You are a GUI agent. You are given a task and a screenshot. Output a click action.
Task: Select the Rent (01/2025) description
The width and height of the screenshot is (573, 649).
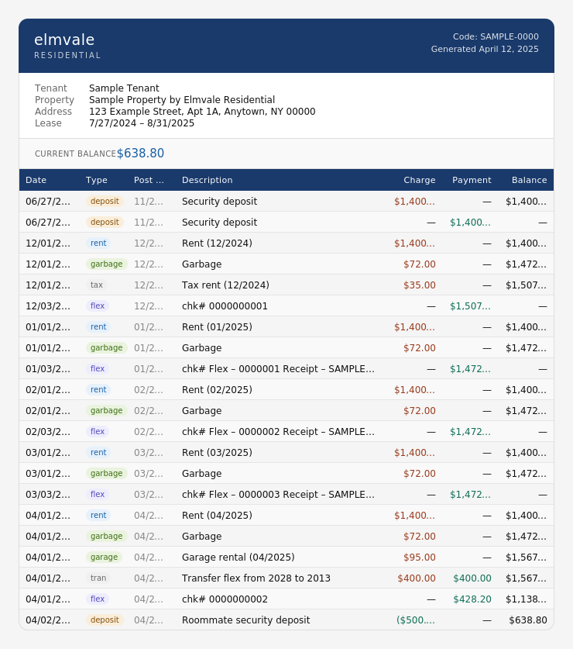tap(217, 327)
